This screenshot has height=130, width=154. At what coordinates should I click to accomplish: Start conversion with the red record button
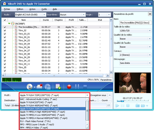tap(69, 87)
